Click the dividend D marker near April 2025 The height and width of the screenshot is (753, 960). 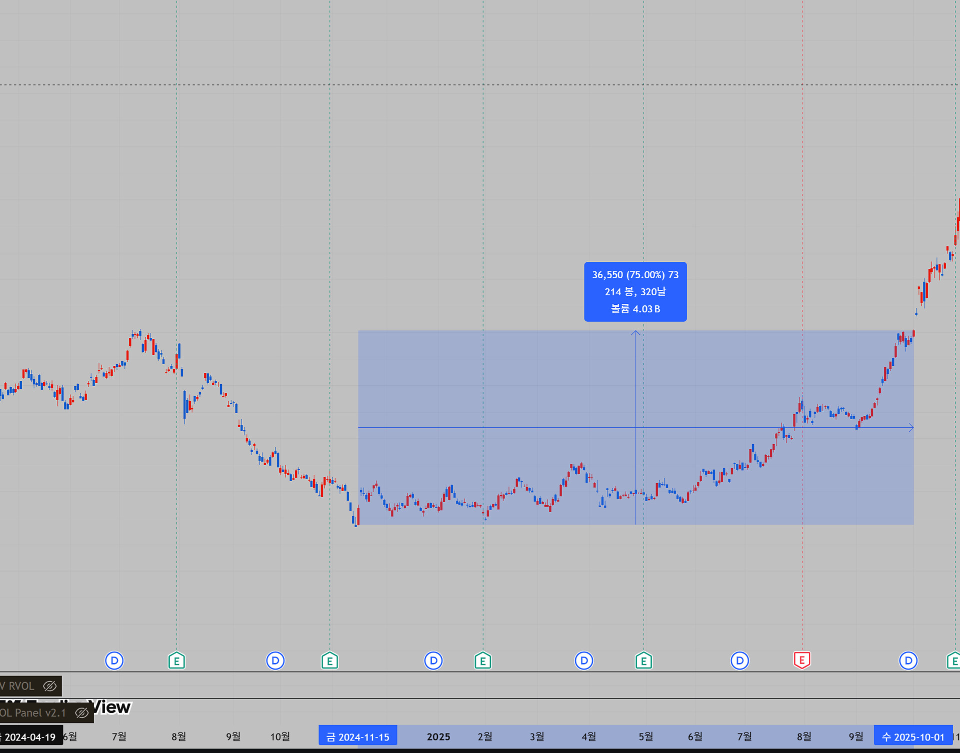[x=583, y=661]
